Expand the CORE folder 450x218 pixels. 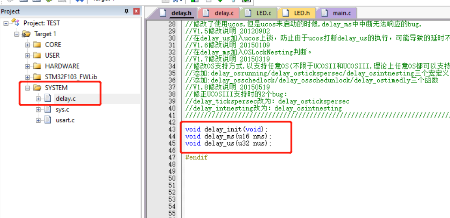28,45
